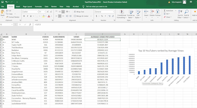Screen dimensions: 197x108
Task: Select cell containing T-Series
Action: (26, 66)
